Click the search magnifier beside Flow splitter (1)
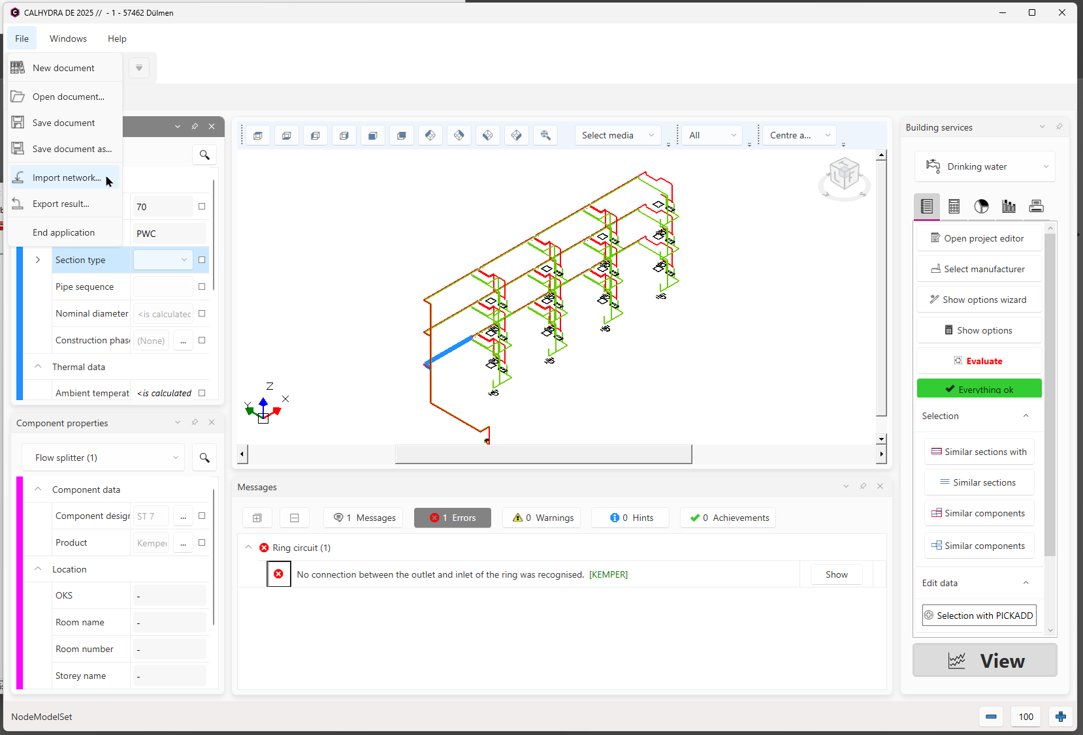 (x=204, y=458)
